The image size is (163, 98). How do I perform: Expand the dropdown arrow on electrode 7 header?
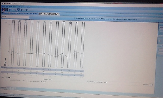51,23
